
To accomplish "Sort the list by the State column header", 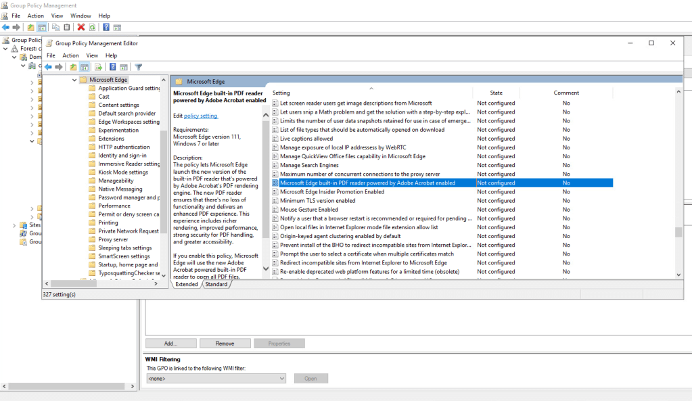I will (496, 93).
